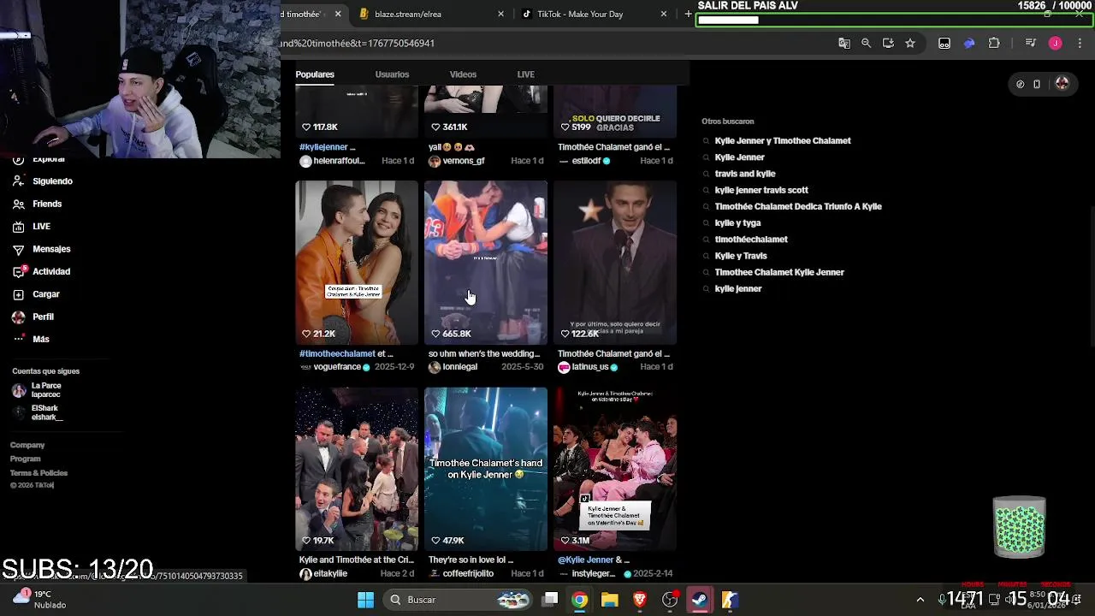Select the LIVE search tab

coord(525,74)
